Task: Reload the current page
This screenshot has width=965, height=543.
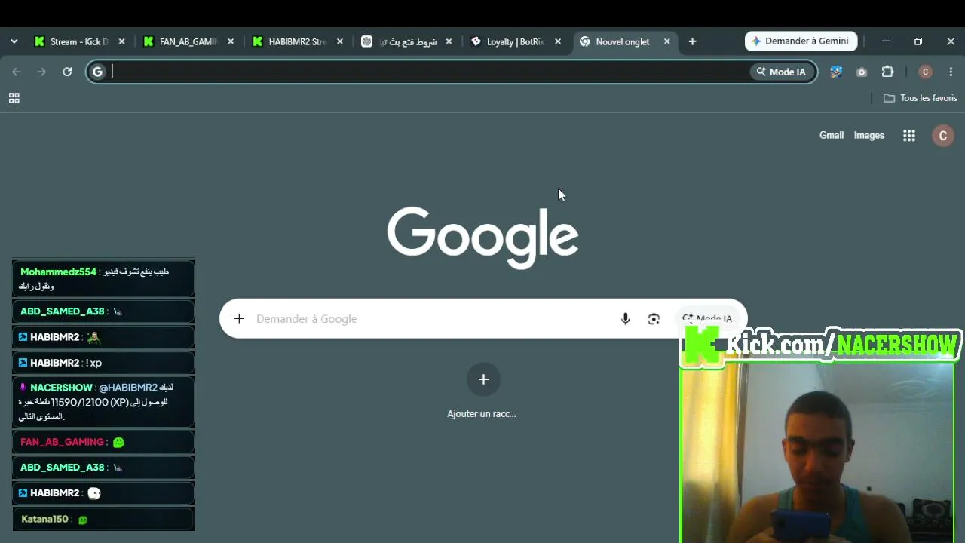Action: tap(67, 72)
